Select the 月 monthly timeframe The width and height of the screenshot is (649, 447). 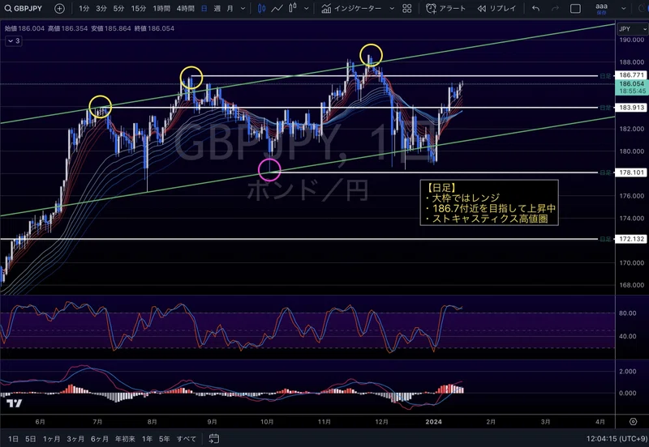tap(230, 8)
